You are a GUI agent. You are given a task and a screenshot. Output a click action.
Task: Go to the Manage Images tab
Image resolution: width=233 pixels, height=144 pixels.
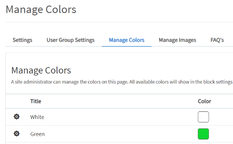point(178,40)
